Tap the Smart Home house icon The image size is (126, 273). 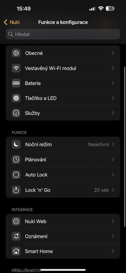[x=16, y=251]
